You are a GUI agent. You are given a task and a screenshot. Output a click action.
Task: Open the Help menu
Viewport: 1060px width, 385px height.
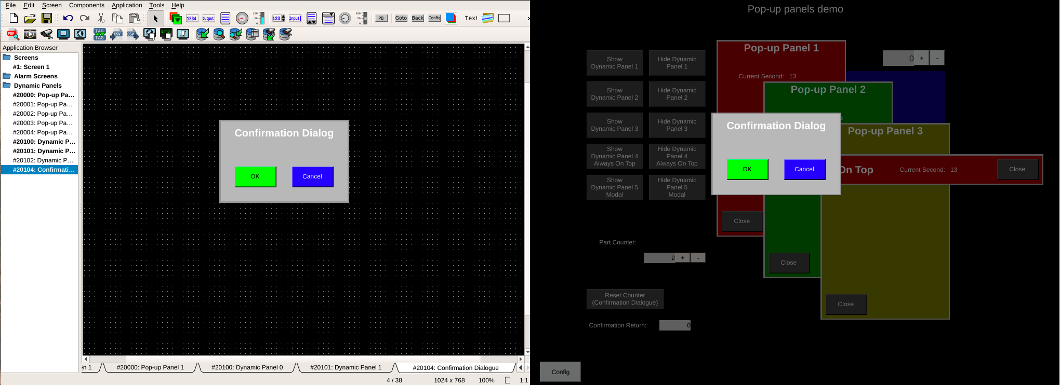pyautogui.click(x=178, y=5)
